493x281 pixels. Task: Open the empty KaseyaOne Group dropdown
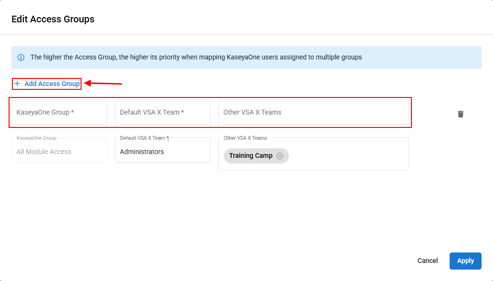pos(59,113)
